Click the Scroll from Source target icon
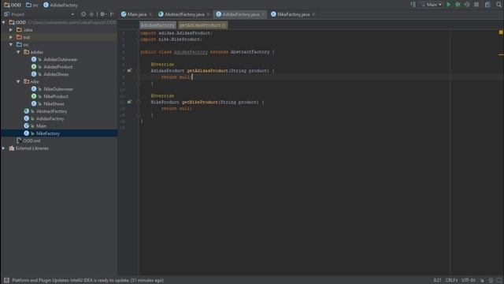 click(x=83, y=14)
